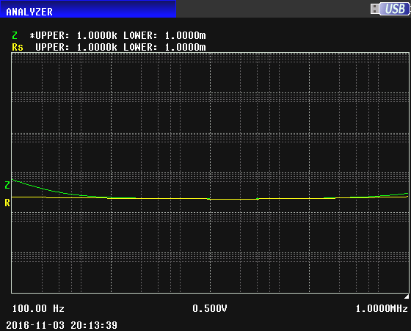Click the date and time stamp 2016-11-03
The height and width of the screenshot is (331, 411).
(x=62, y=325)
